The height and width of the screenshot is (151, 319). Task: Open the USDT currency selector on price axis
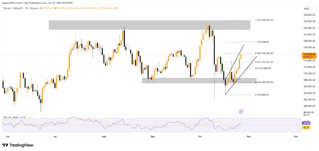coord(307,9)
